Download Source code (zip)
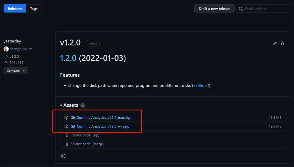 click(85, 135)
